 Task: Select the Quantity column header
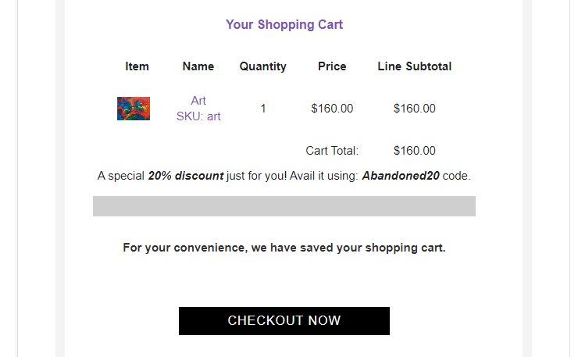pos(262,66)
